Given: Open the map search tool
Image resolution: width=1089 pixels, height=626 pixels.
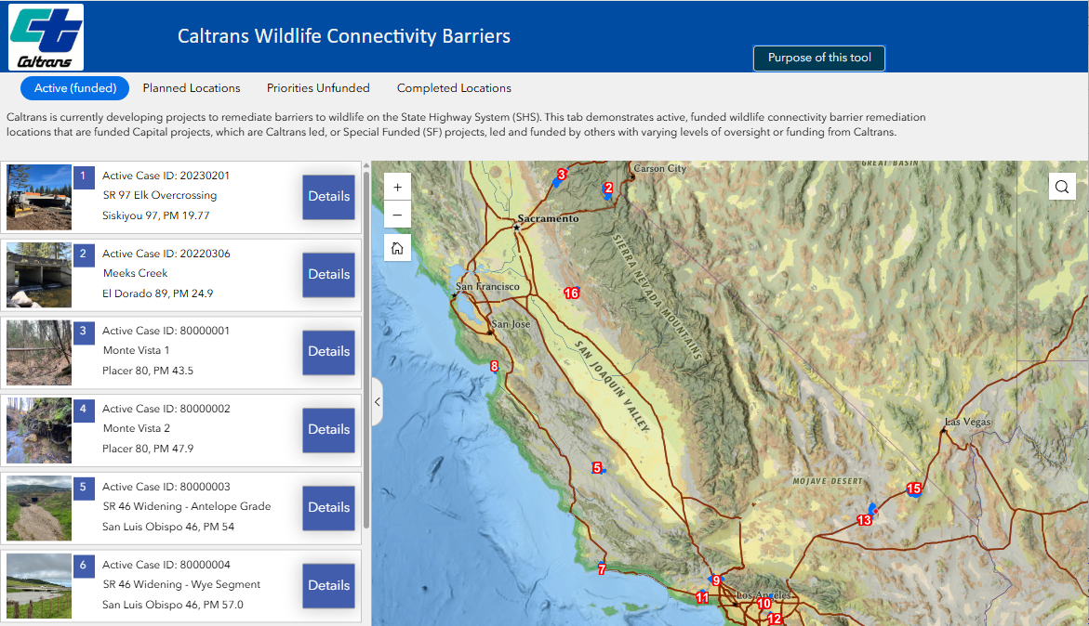Looking at the screenshot, I should (x=1062, y=187).
